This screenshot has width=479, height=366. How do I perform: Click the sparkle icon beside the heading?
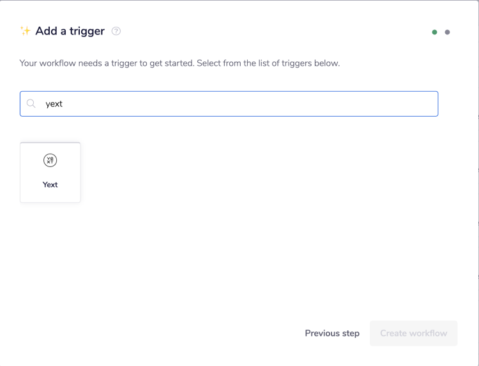(26, 31)
